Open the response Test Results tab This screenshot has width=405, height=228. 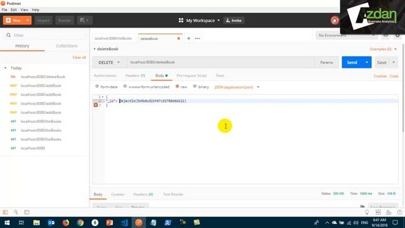click(x=173, y=194)
